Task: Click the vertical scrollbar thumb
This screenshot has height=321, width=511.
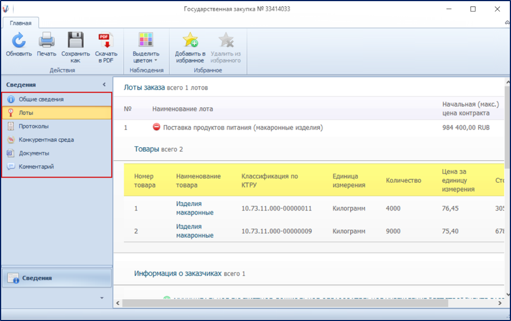Action: click(x=508, y=127)
